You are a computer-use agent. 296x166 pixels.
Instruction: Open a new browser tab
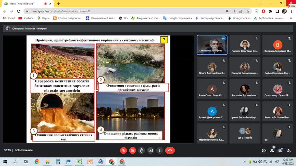tap(59, 4)
